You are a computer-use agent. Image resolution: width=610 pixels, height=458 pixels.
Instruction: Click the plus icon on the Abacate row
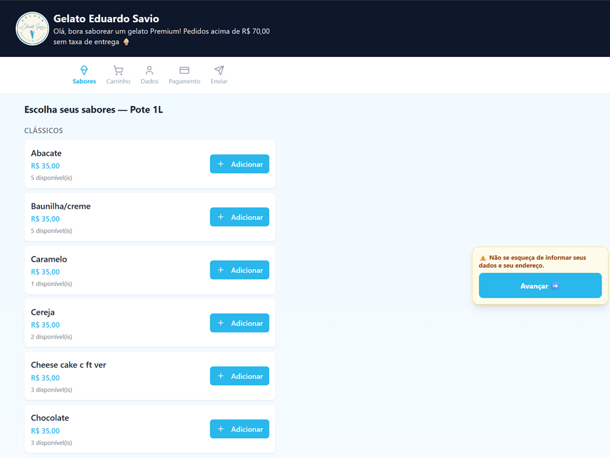pos(221,164)
